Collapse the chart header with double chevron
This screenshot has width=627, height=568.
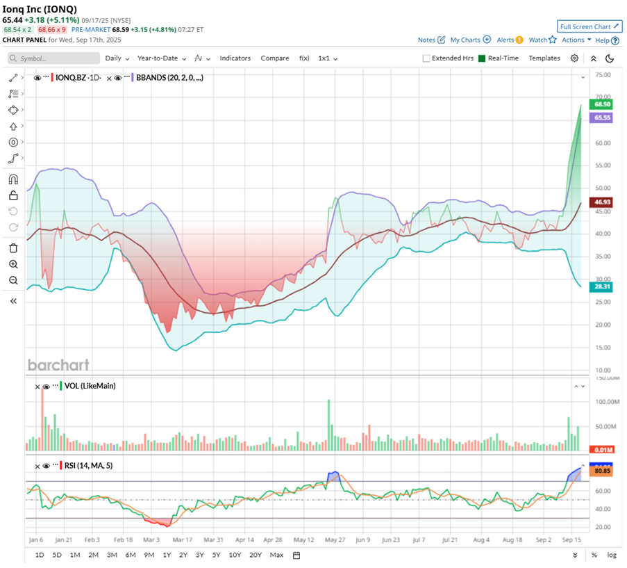[x=594, y=58]
